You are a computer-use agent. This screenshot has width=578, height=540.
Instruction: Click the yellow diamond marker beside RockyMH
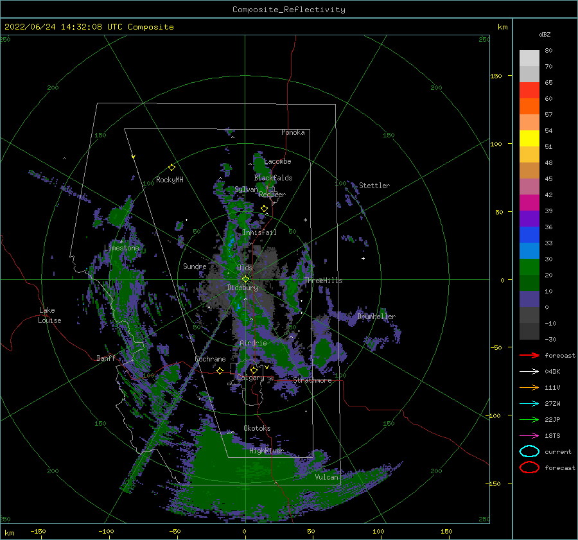[x=171, y=168]
